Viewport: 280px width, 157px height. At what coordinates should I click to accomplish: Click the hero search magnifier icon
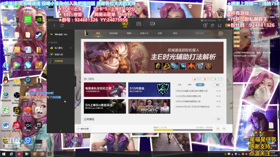[x=221, y=33]
